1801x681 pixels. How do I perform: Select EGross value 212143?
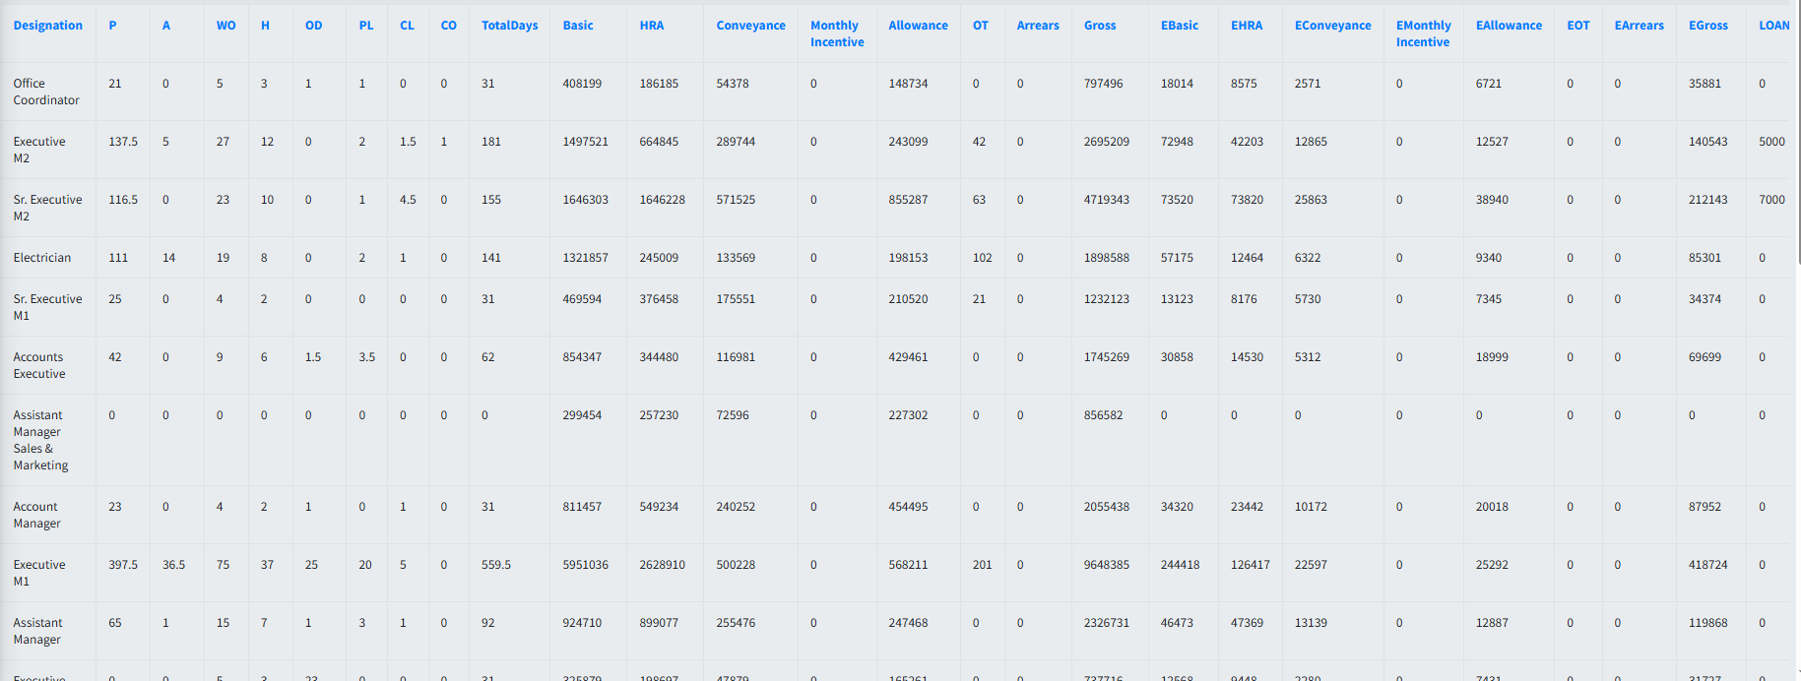tap(1707, 200)
